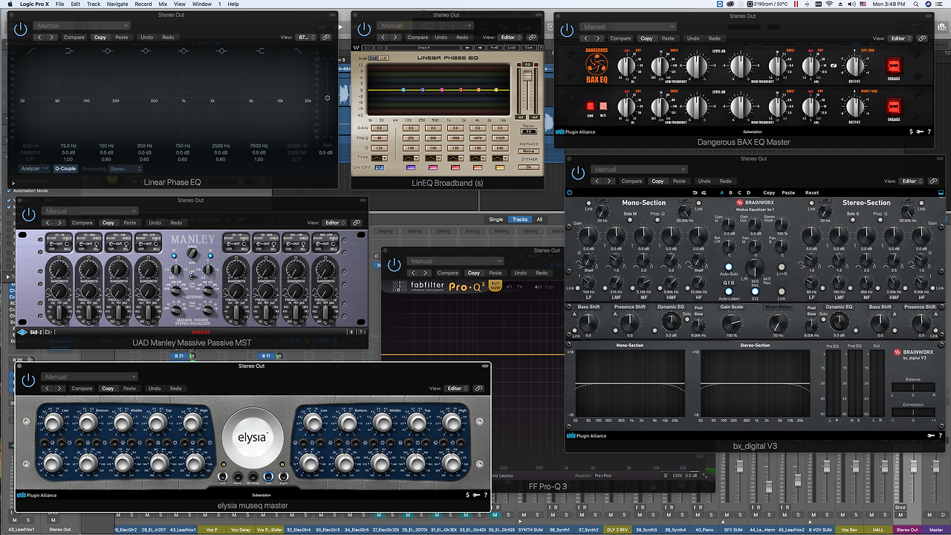Click Reset in the bx_digital toolbar
Viewport: 951px width, 535px height.
(811, 192)
